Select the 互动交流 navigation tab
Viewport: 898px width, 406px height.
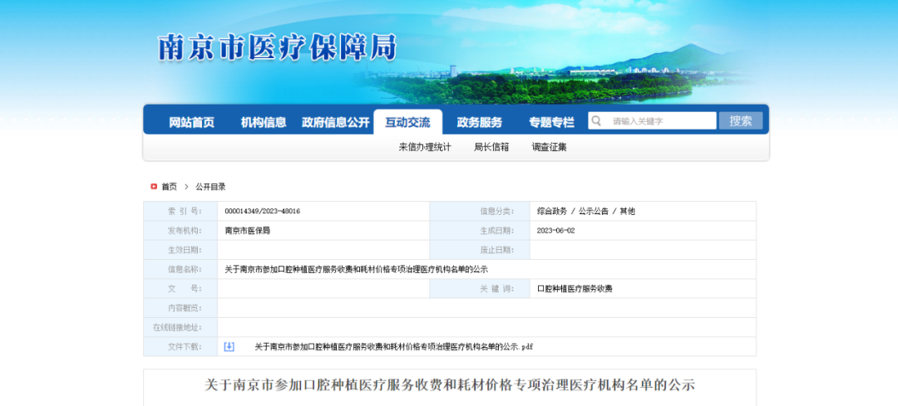tap(407, 122)
